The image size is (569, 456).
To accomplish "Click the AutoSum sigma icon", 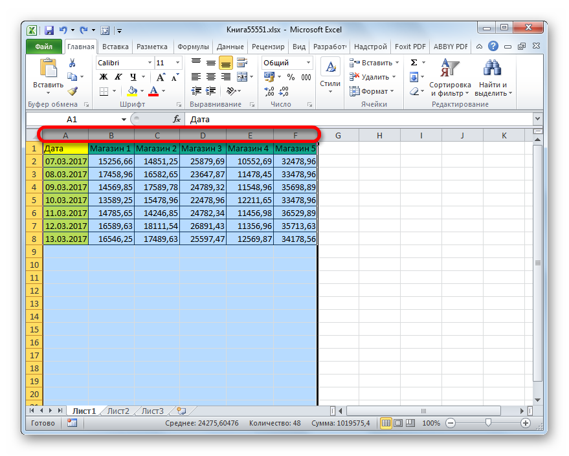I will click(x=414, y=62).
